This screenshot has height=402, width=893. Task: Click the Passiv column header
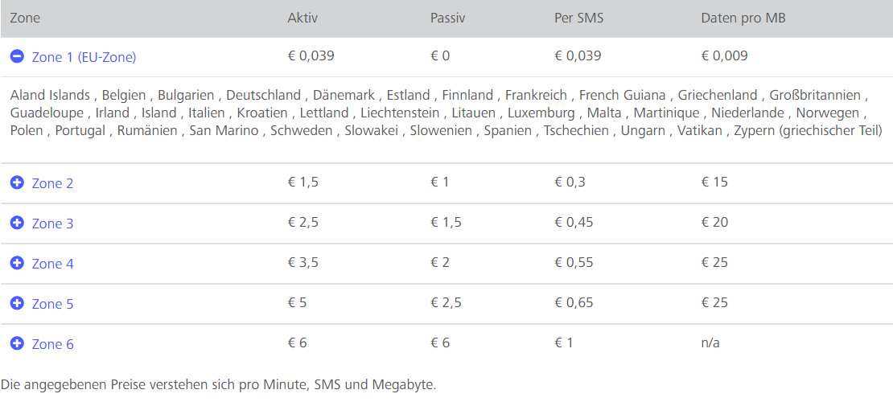pyautogui.click(x=448, y=18)
